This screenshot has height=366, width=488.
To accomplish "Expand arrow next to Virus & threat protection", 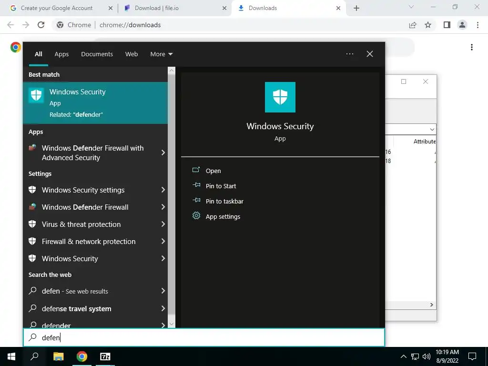I will (x=163, y=224).
